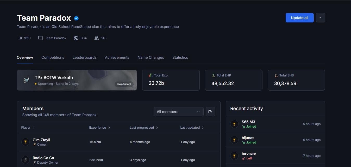The width and height of the screenshot is (351, 167).
Task: Open the Leaderboards tab
Action: [85, 57]
